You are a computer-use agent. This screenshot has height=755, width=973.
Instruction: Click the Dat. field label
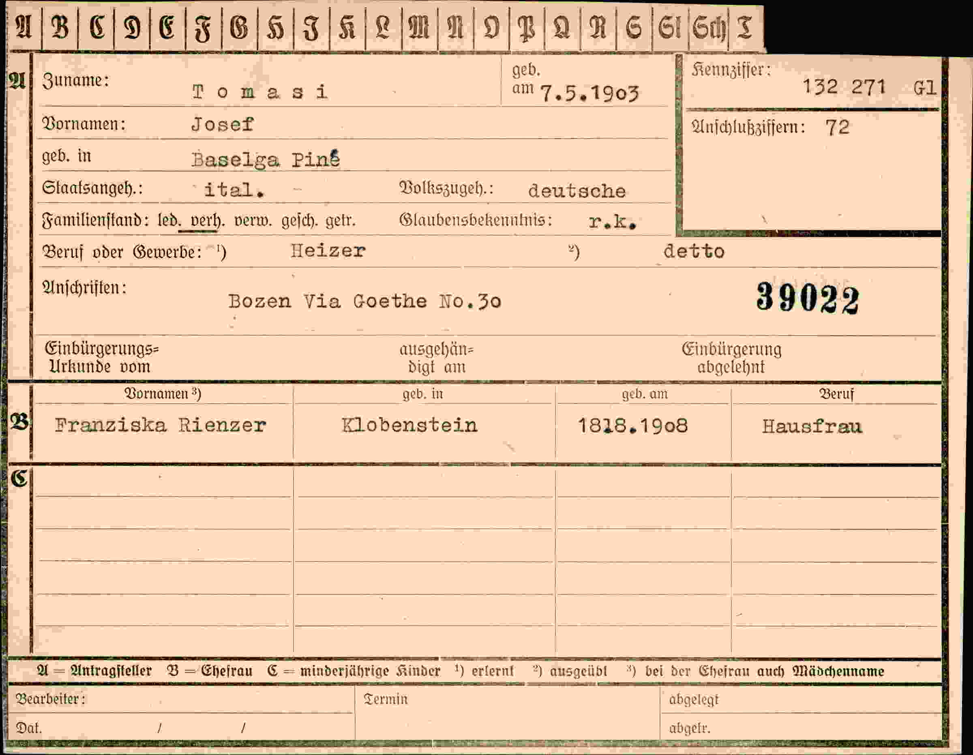[x=29, y=728]
